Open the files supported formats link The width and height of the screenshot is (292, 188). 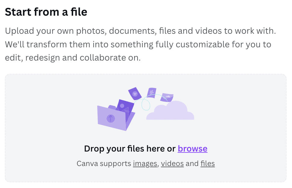(208, 164)
